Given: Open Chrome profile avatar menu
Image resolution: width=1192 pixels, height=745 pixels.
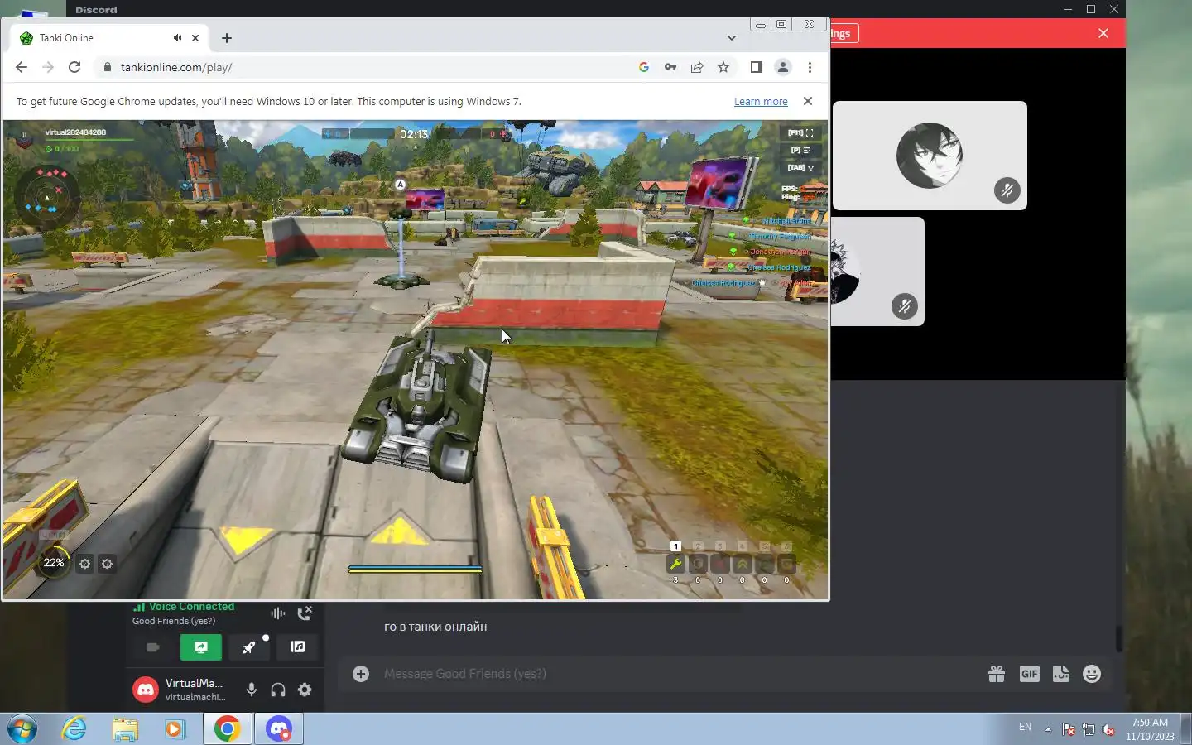Looking at the screenshot, I should [782, 67].
